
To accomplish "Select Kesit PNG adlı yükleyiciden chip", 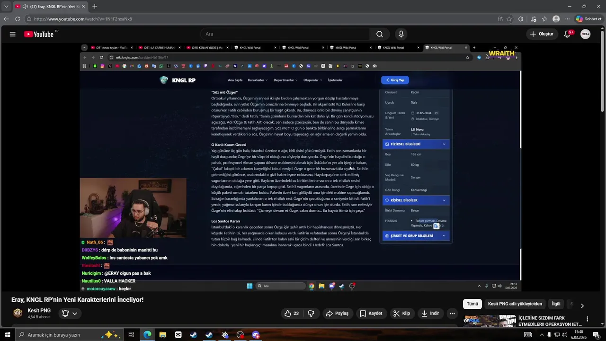I will pos(515,304).
